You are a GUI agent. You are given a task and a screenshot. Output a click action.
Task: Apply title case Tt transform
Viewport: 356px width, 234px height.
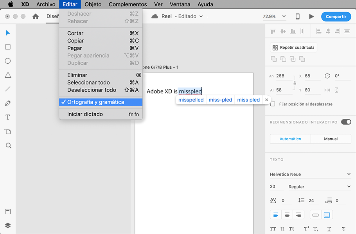pyautogui.click(x=291, y=229)
